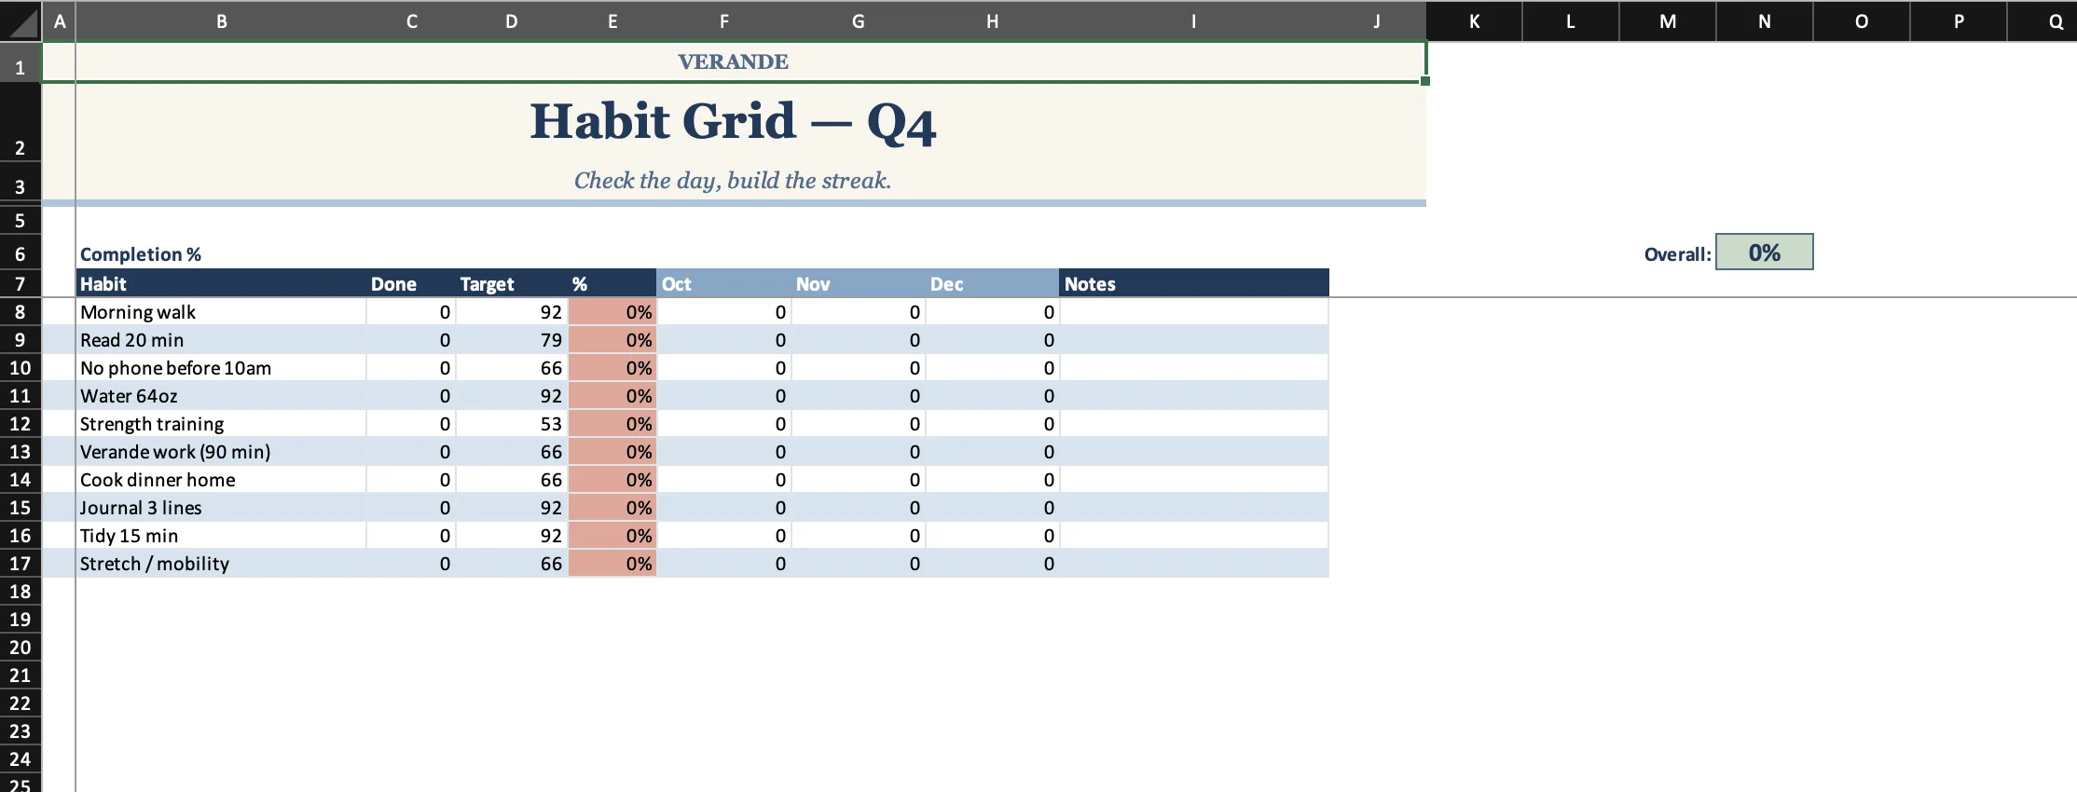Image resolution: width=2077 pixels, height=792 pixels.
Task: Select the 'Verande work (90 min)' cell
Action: pyautogui.click(x=222, y=451)
